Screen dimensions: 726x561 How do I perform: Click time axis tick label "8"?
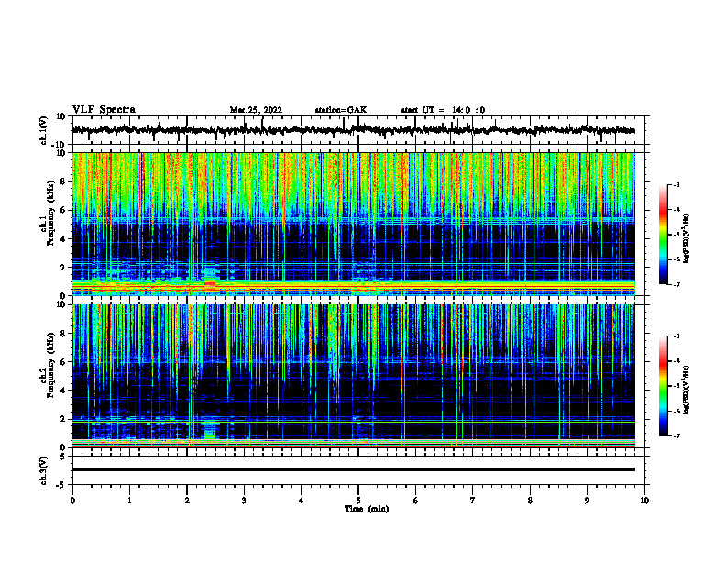pyautogui.click(x=530, y=500)
